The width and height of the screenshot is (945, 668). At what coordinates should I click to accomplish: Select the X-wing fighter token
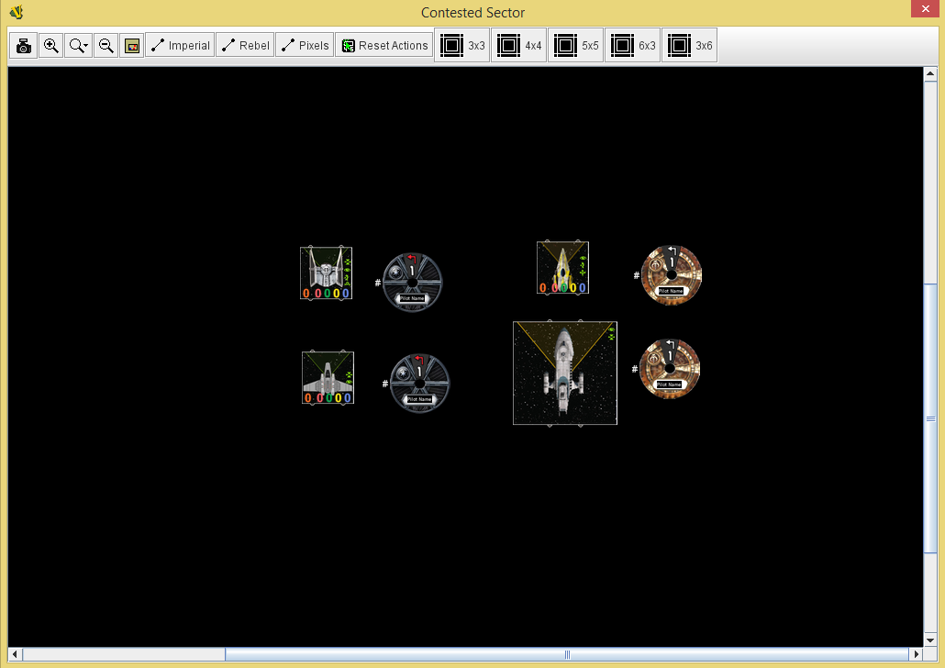(x=328, y=377)
